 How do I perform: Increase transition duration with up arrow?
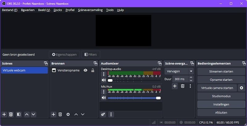[x=191, y=78]
